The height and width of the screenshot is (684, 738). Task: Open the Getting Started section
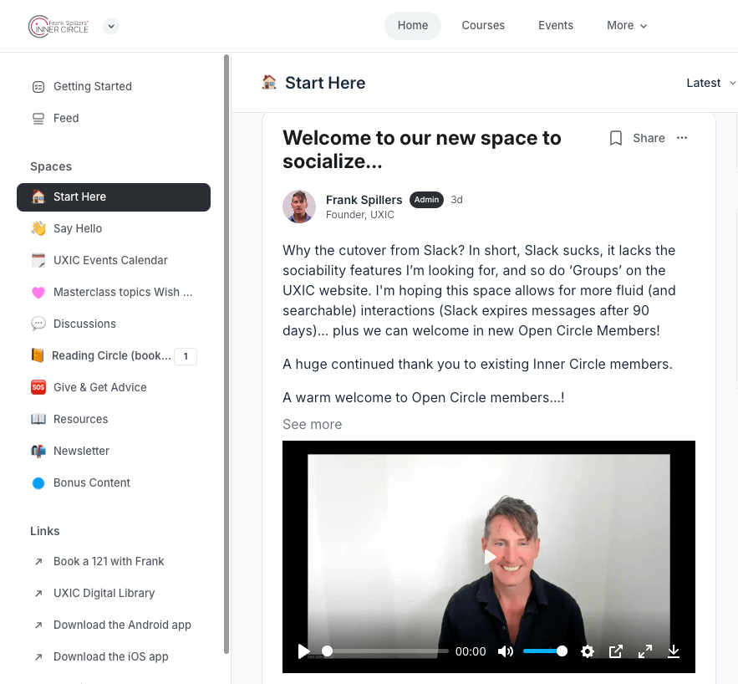pos(92,86)
